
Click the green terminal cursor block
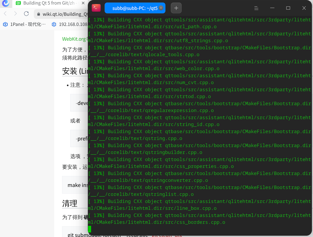[x=90, y=229]
